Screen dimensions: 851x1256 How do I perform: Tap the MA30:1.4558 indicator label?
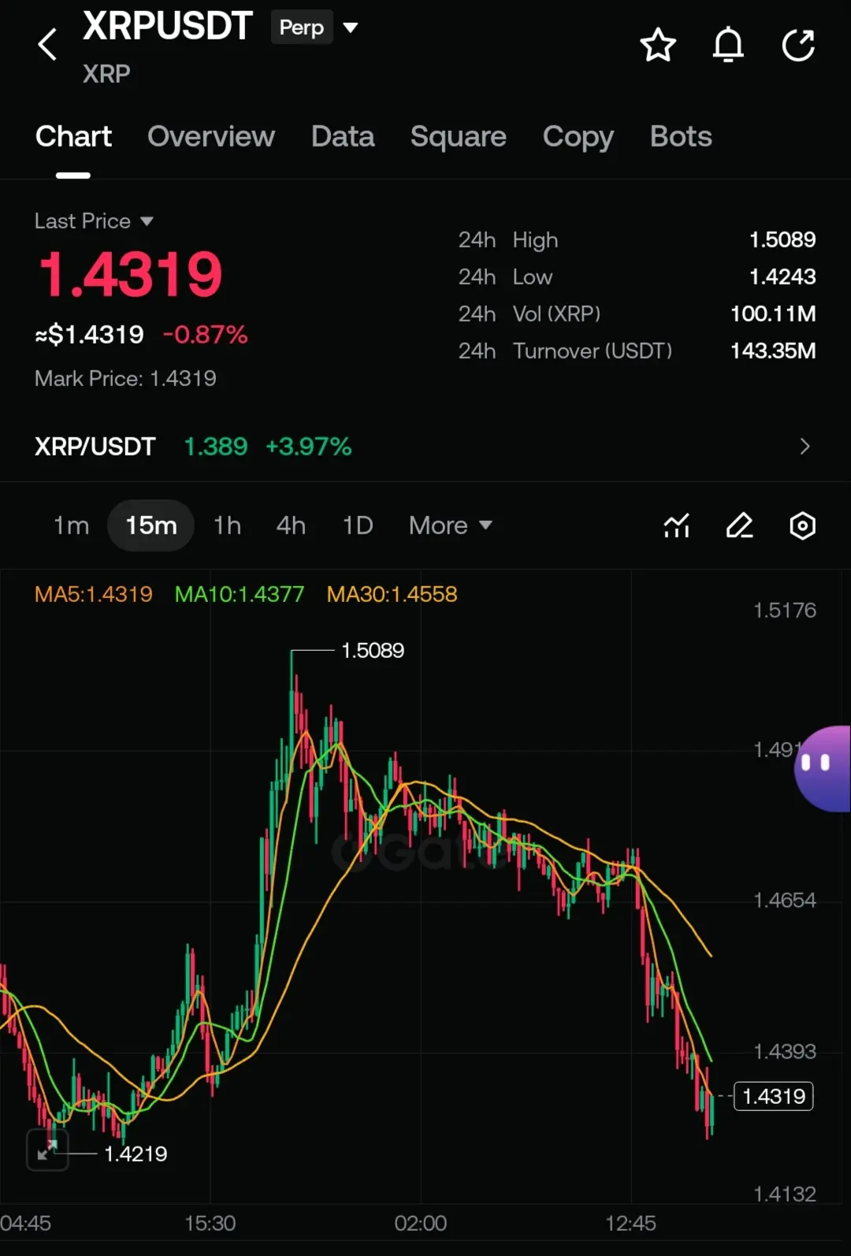pos(392,594)
